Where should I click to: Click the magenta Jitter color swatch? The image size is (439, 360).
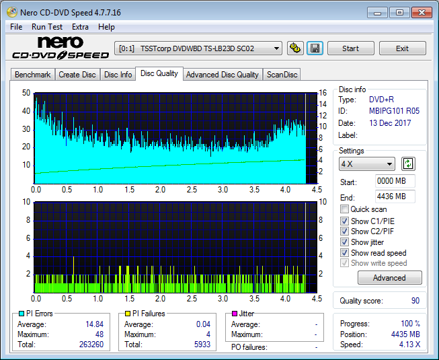[x=235, y=314]
